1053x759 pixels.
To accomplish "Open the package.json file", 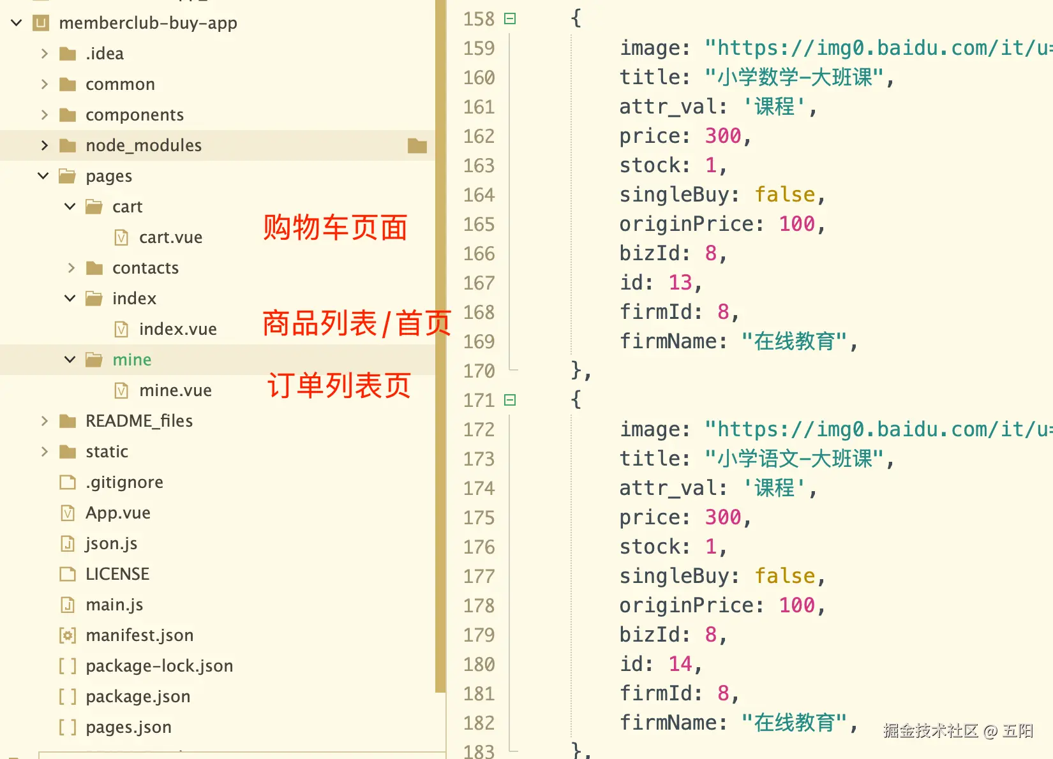I will tap(138, 696).
